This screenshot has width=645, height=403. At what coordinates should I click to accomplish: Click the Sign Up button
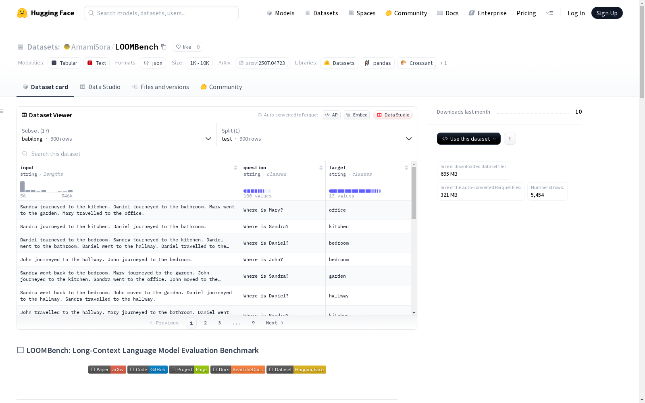pos(607,13)
